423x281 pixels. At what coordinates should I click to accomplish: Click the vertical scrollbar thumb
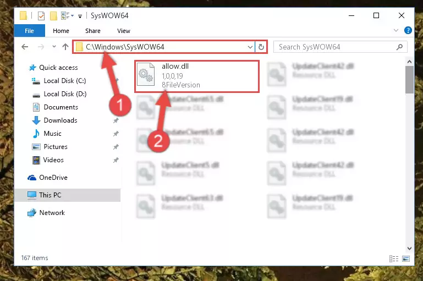[x=409, y=80]
